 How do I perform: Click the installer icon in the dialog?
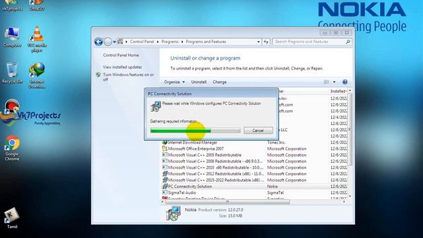pyautogui.click(x=156, y=106)
